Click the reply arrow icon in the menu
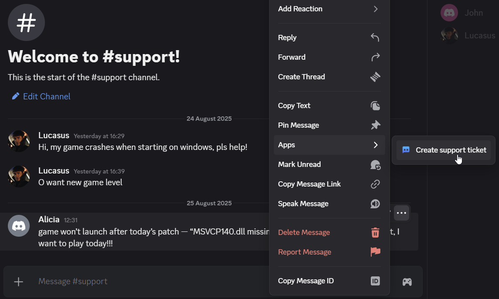 [374, 37]
